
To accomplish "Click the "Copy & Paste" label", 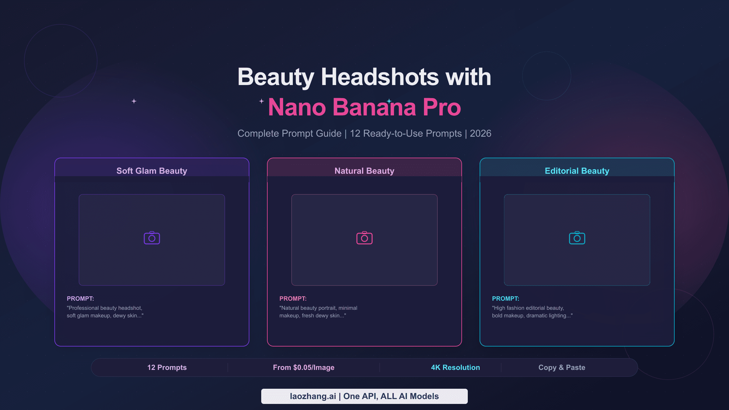I will (562, 367).
